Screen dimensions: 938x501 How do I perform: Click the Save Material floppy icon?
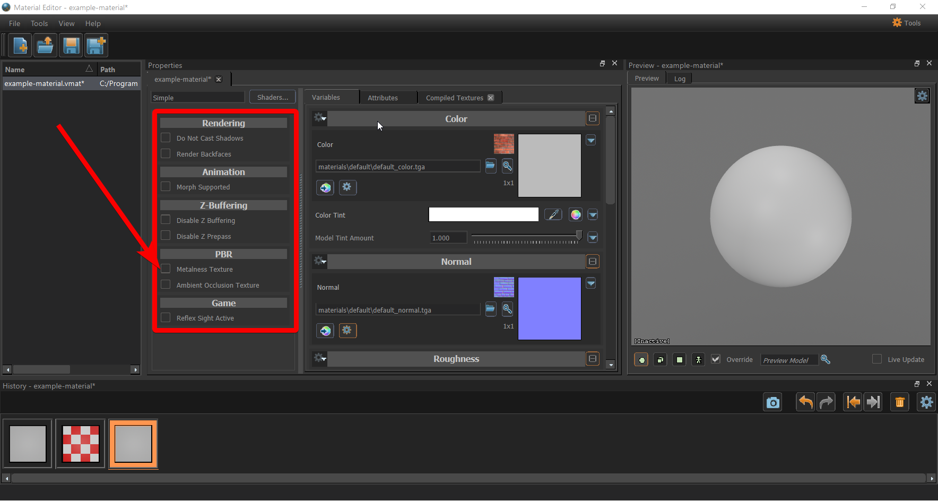[x=71, y=46]
